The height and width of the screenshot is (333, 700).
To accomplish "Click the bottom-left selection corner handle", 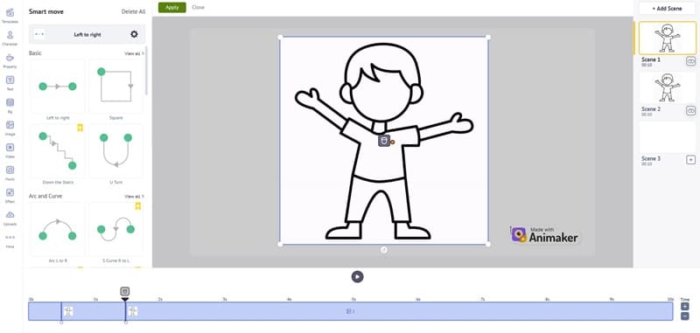I will tap(280, 244).
